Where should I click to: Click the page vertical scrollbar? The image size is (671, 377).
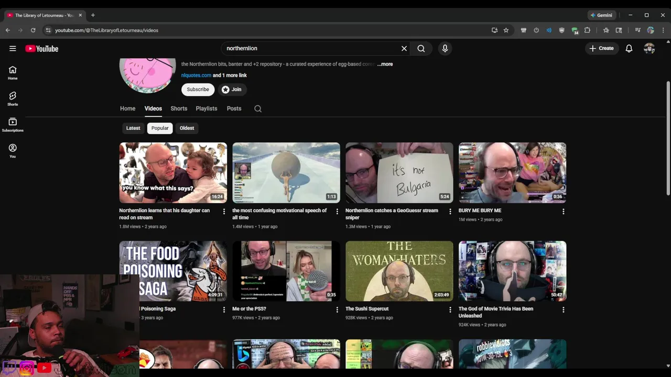click(x=668, y=139)
